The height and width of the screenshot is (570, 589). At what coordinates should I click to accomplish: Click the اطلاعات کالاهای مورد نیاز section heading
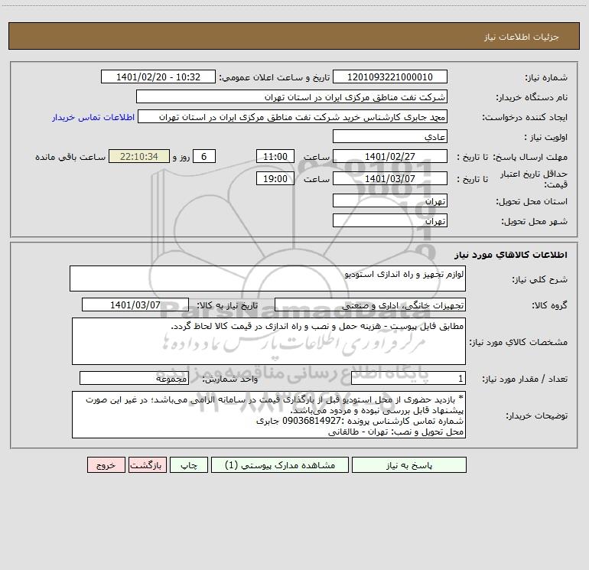511,255
